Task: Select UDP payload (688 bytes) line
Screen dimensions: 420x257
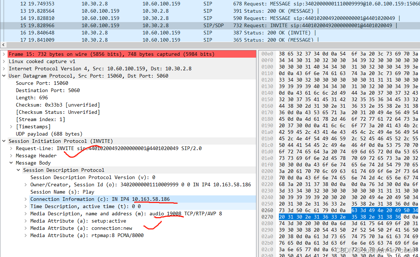Action: pos(49,134)
